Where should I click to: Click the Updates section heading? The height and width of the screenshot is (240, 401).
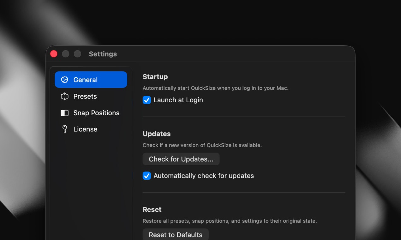157,134
